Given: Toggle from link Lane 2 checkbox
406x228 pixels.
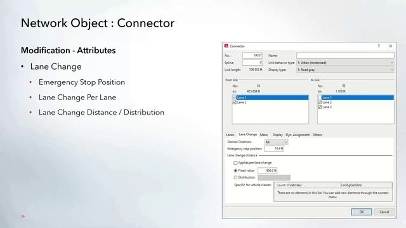Looking at the screenshot, I should (235, 103).
